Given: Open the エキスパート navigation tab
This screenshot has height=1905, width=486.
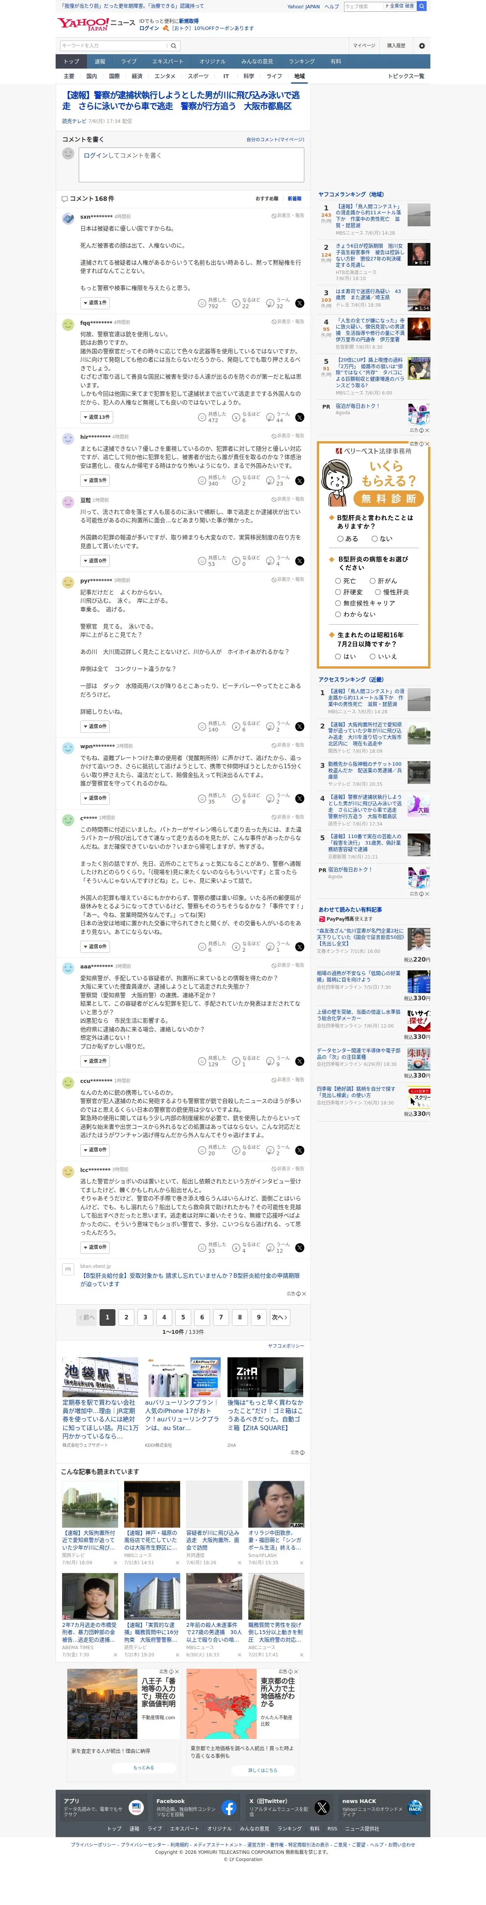Looking at the screenshot, I should tap(168, 61).
